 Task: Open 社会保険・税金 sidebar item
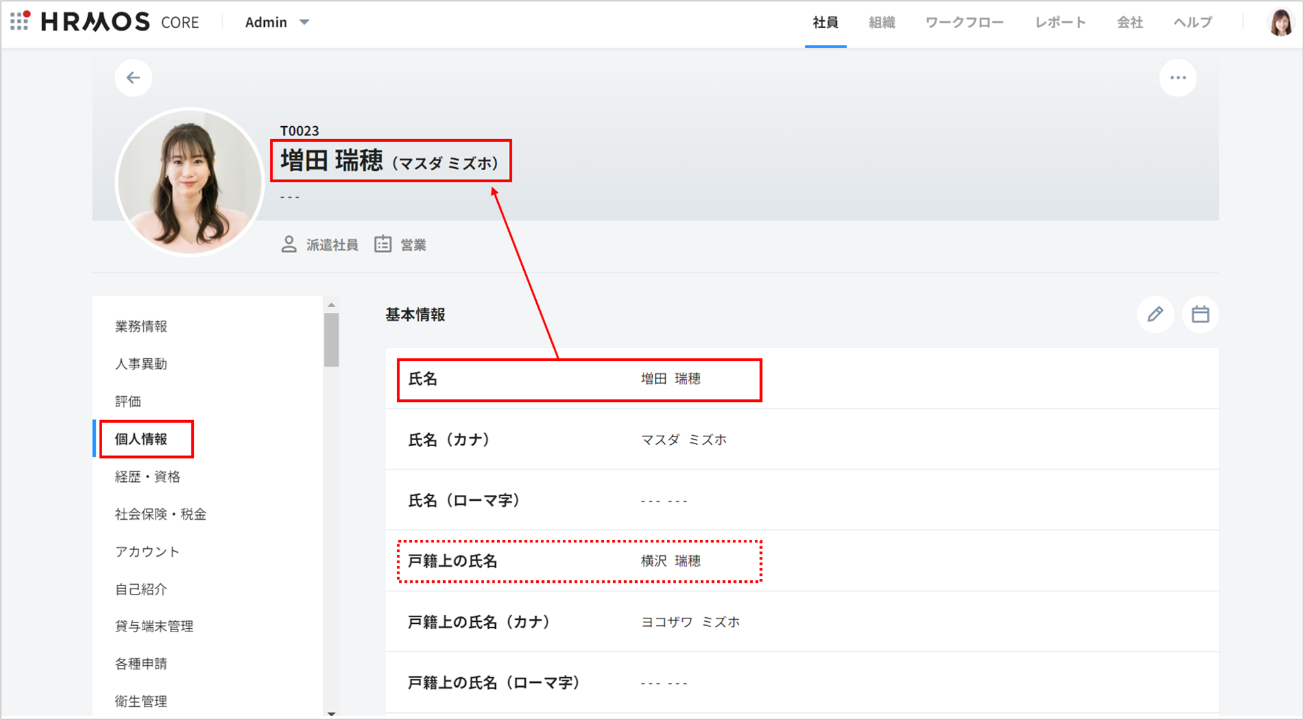coord(161,514)
